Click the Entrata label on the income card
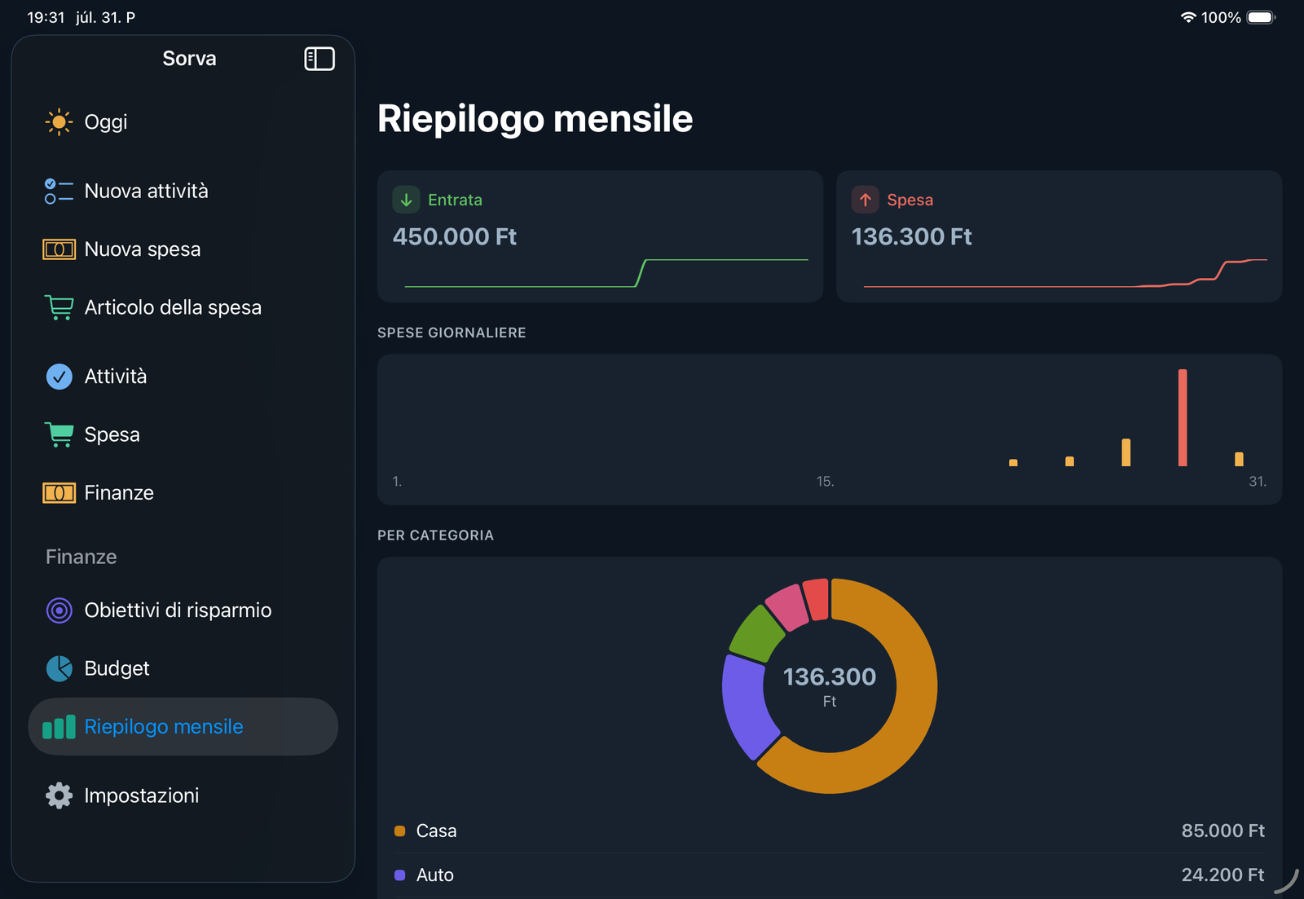 (455, 200)
